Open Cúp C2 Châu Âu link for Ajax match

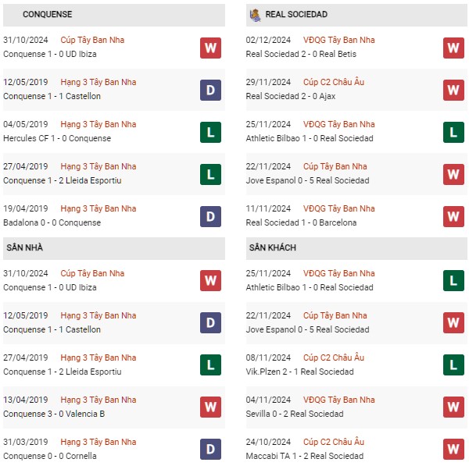point(334,82)
